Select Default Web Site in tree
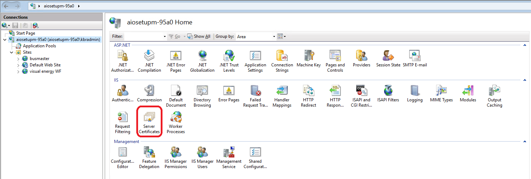 pos(45,65)
